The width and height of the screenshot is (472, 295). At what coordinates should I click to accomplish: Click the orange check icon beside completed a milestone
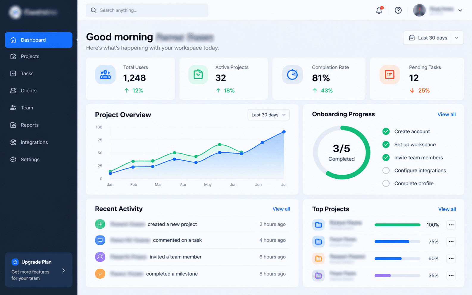(x=100, y=274)
